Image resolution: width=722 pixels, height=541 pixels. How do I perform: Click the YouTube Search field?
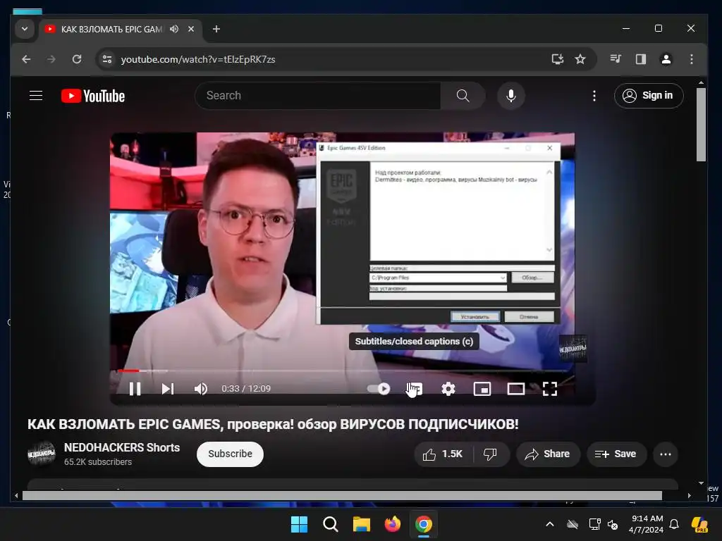[x=318, y=96]
